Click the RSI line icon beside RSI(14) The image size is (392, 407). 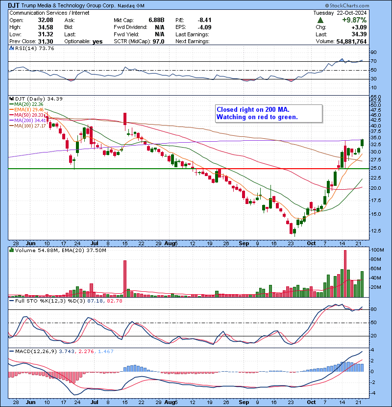point(11,48)
